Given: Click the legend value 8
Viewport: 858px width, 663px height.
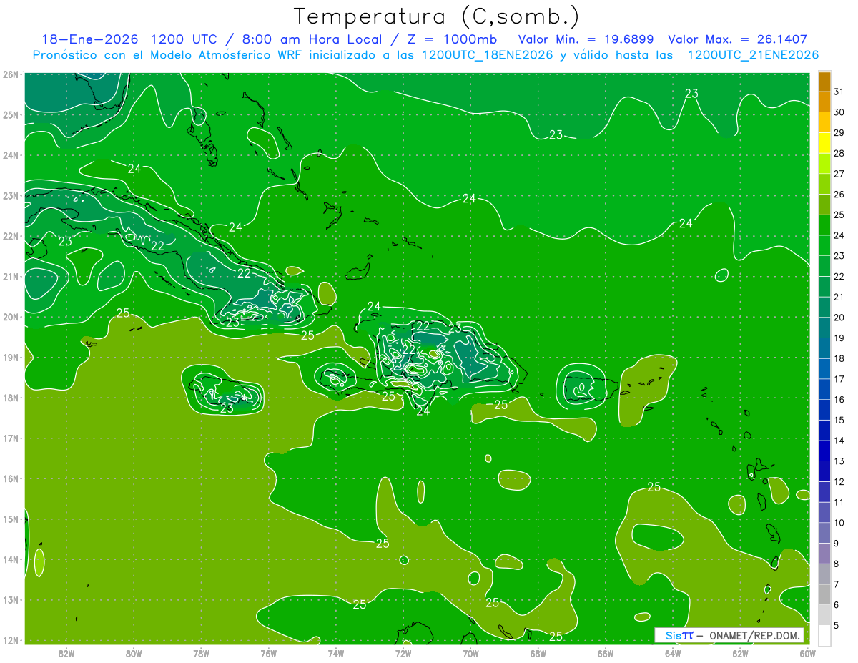Looking at the screenshot, I should tap(837, 564).
